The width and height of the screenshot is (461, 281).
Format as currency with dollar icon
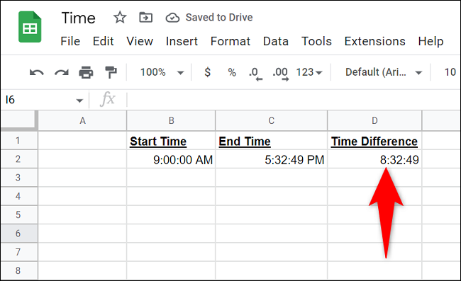pyautogui.click(x=208, y=72)
